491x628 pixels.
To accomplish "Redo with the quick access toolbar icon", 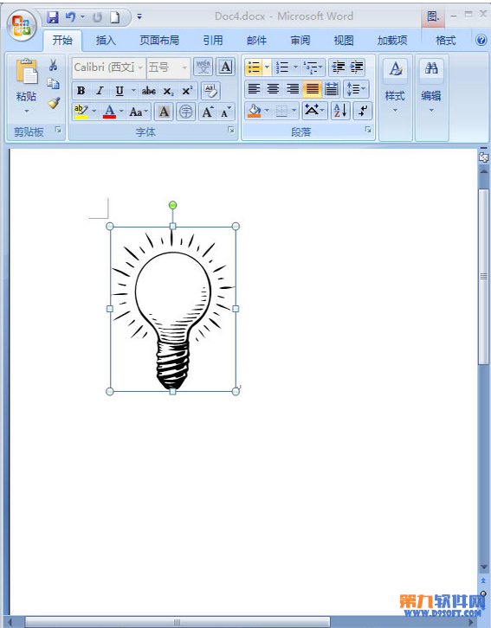I will [x=97, y=16].
